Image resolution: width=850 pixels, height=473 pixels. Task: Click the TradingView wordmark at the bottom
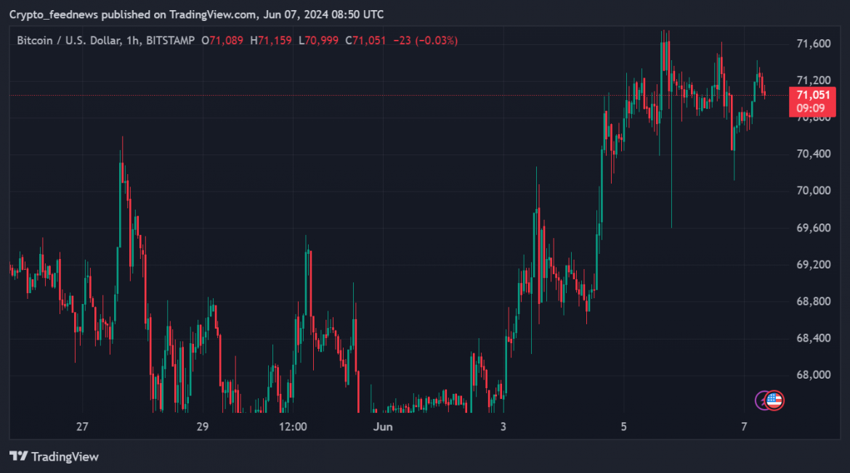65,456
